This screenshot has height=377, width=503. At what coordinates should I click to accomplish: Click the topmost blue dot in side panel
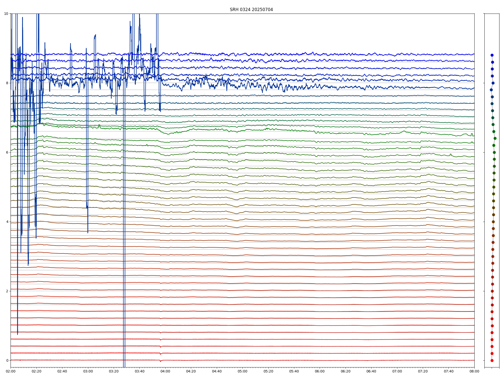click(x=492, y=55)
